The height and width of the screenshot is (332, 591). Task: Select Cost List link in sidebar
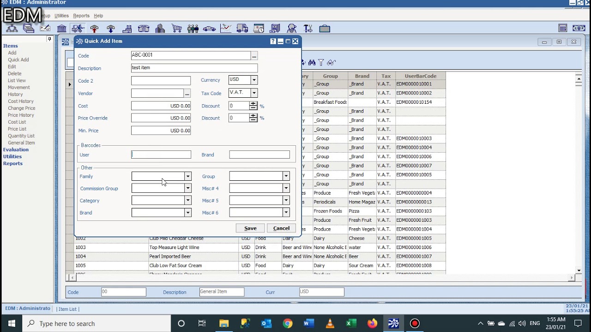point(17,122)
